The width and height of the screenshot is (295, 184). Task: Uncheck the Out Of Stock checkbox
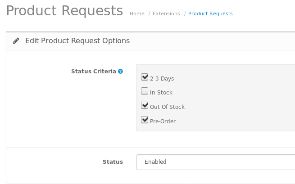(145, 106)
